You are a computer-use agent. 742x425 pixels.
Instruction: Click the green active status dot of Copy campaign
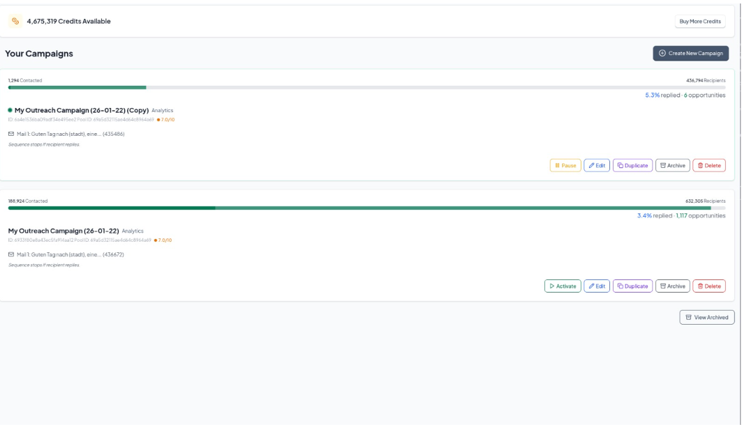click(x=10, y=110)
